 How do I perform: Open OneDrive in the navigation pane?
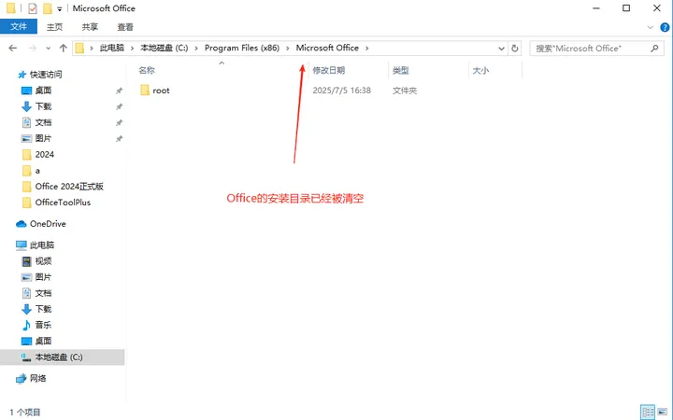point(48,224)
